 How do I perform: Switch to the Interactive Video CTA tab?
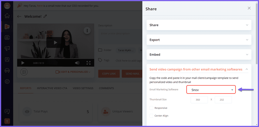(x=52, y=88)
